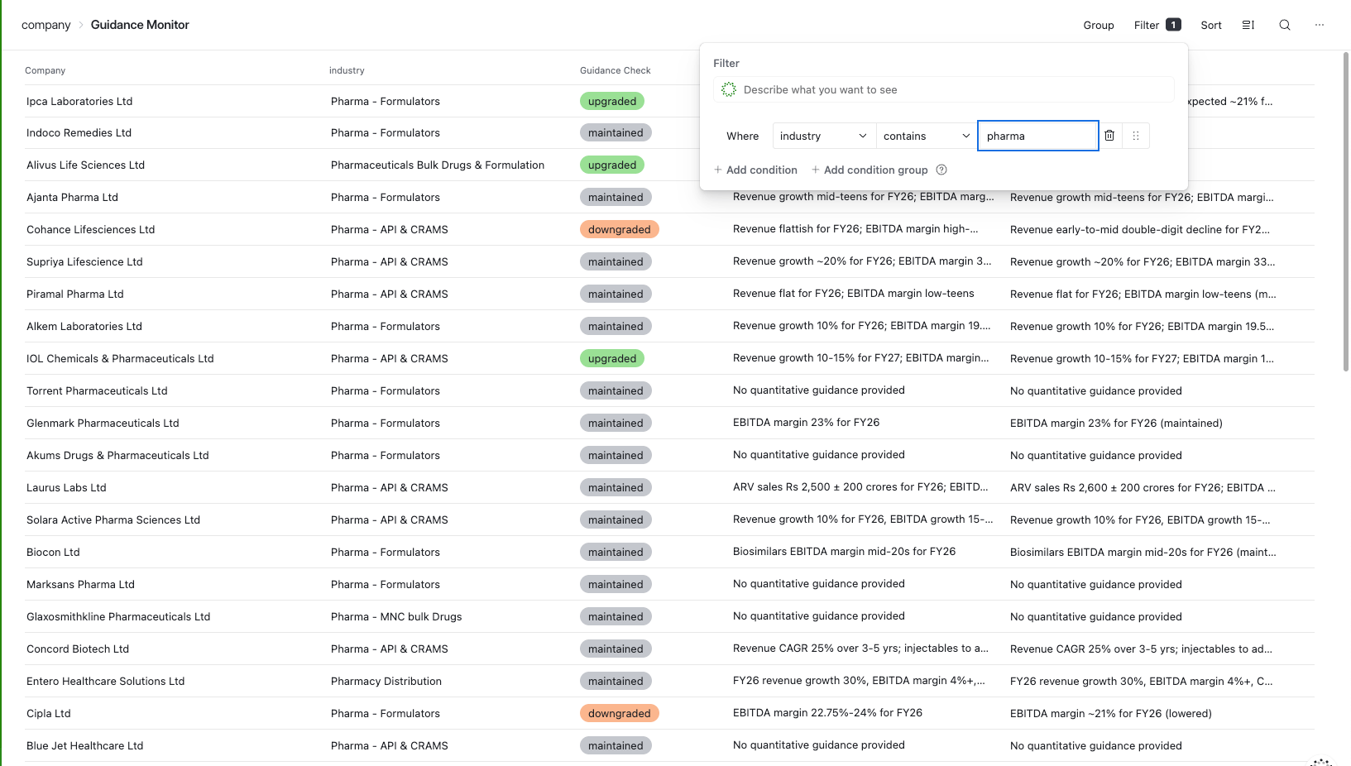Click the pharma filter value field

1037,136
